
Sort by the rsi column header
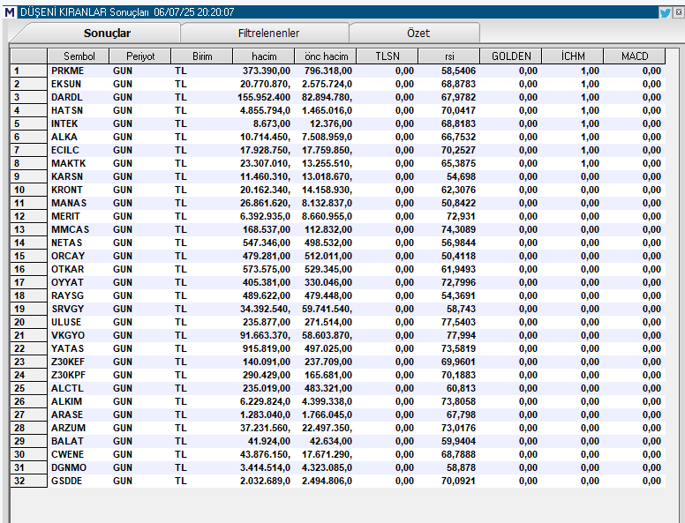(449, 56)
